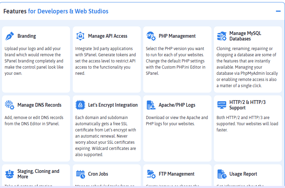Click the description about downloading Apache logs

[177, 121]
